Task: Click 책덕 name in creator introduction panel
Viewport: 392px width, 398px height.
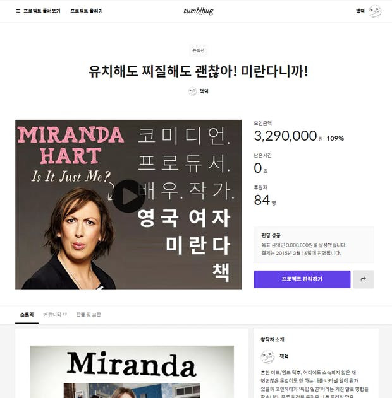Action: point(284,356)
